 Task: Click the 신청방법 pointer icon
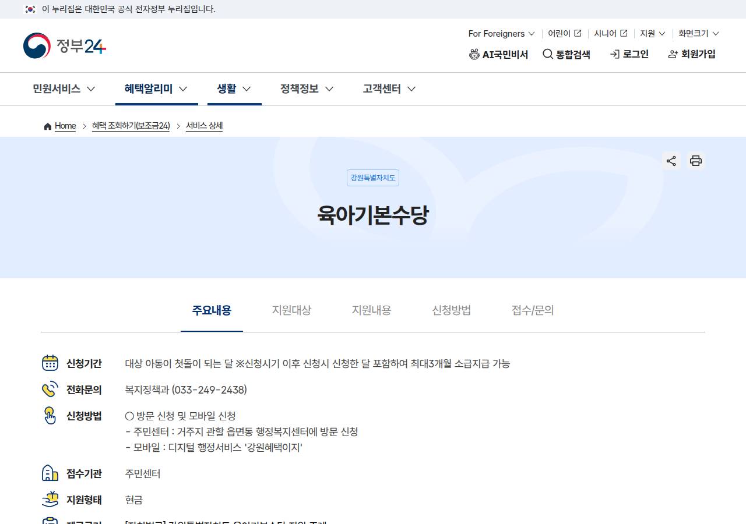tap(50, 416)
